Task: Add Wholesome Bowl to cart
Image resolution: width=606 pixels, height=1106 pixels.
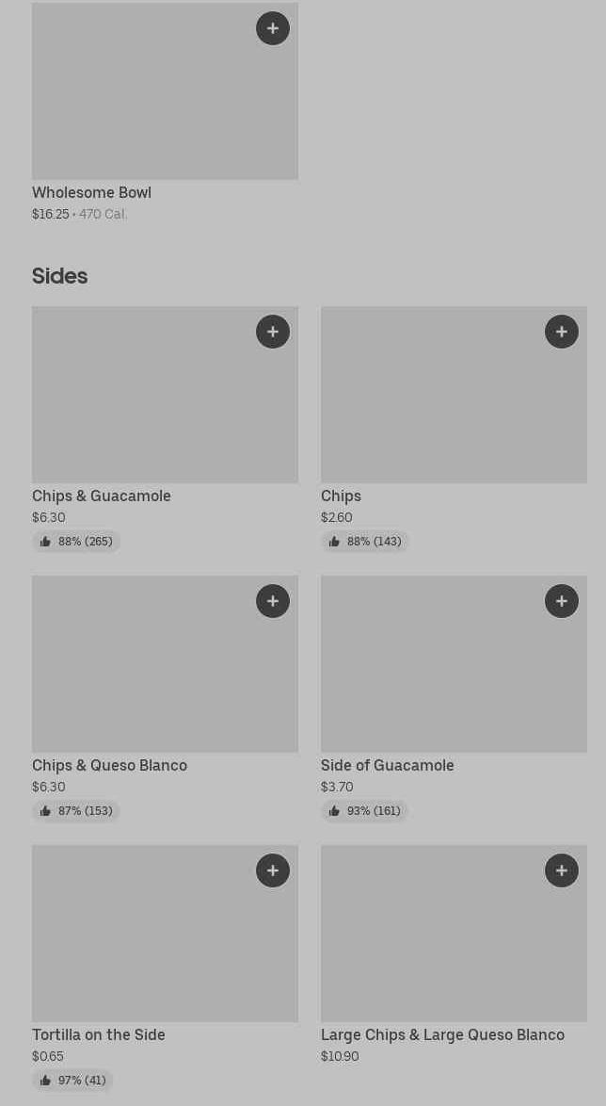Action: (273, 28)
